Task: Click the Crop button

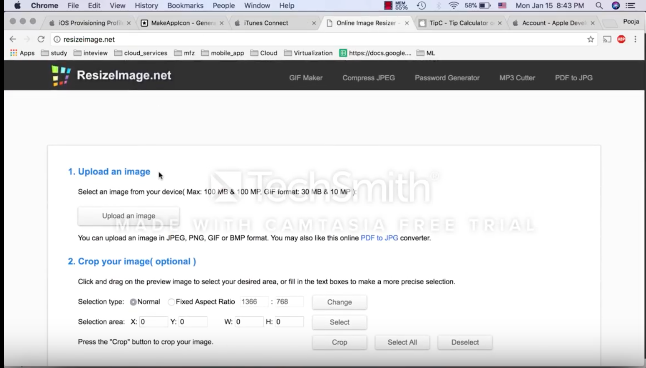Action: (339, 342)
